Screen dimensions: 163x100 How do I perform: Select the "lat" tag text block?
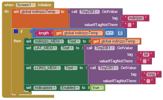(146, 54)
